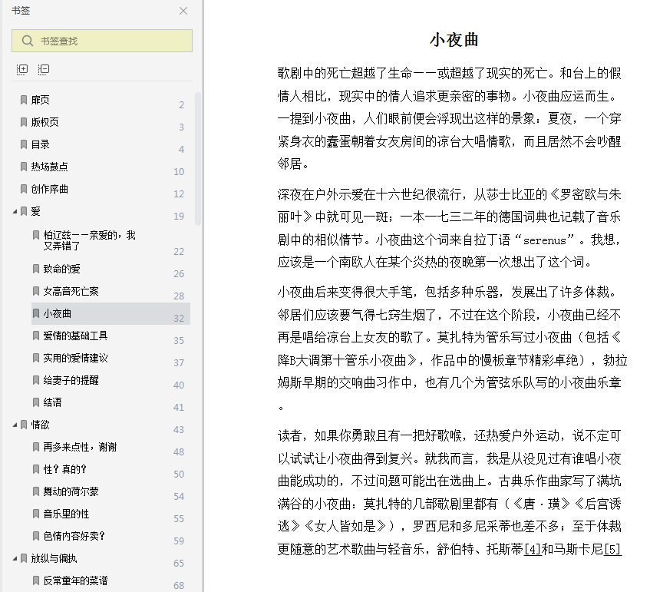Open the 给妻子的提醒 bookmark
This screenshot has height=592, width=650.
coord(71,380)
